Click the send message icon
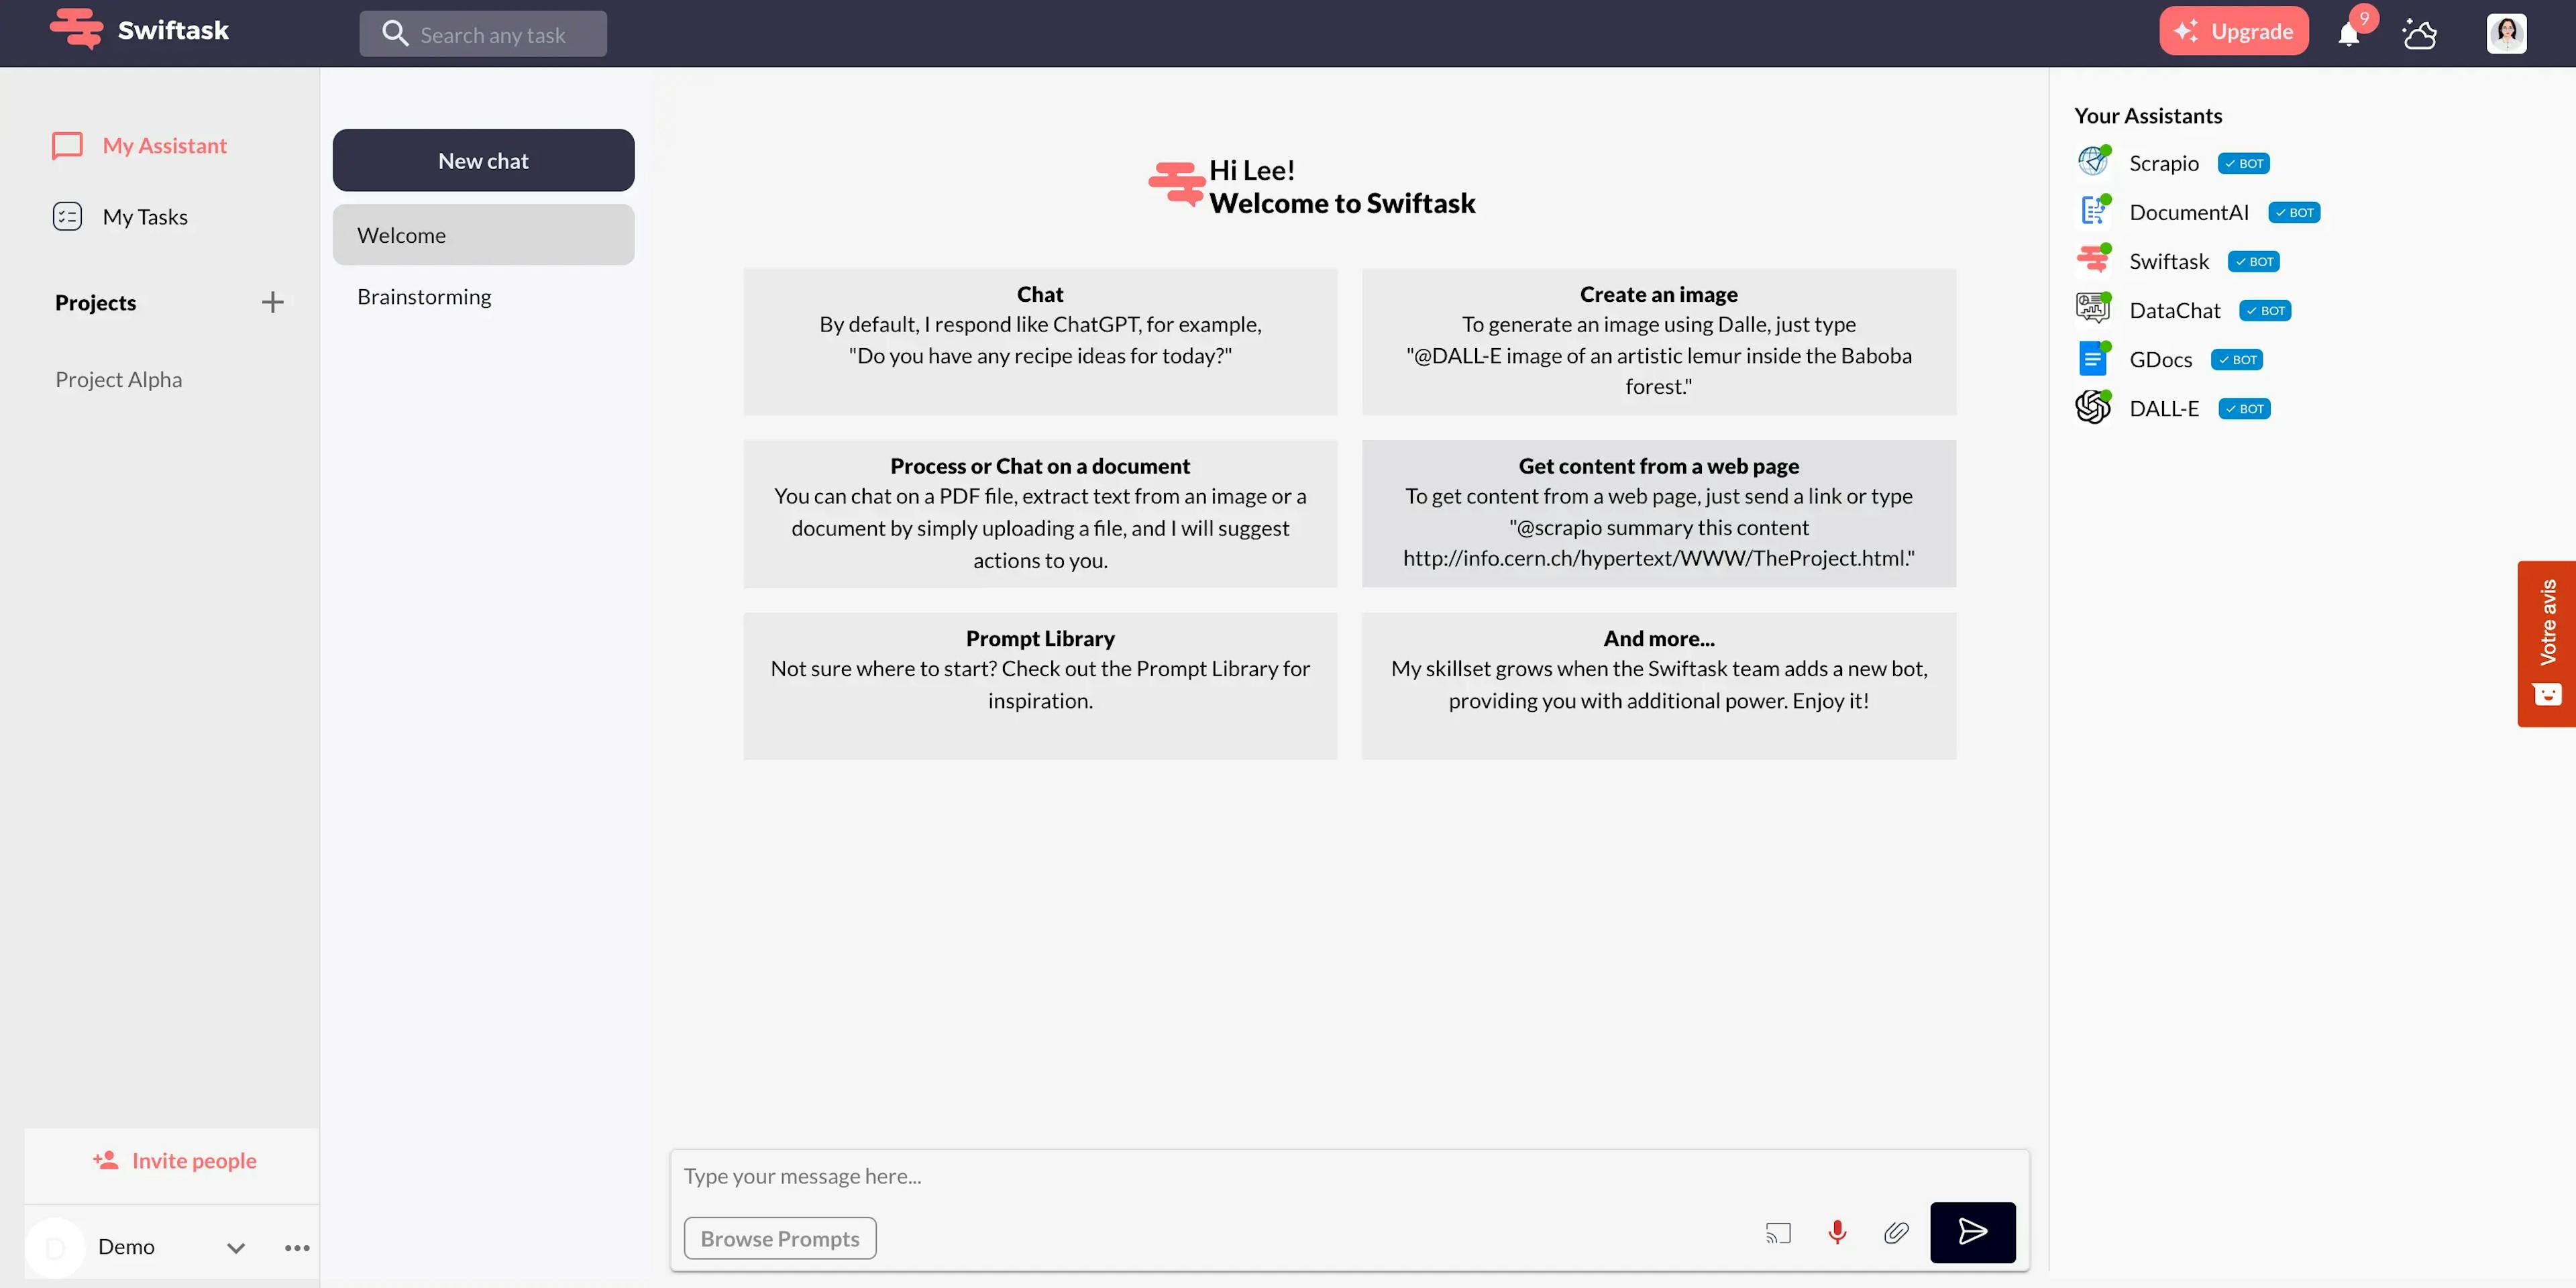This screenshot has width=2576, height=1288. [x=1972, y=1233]
